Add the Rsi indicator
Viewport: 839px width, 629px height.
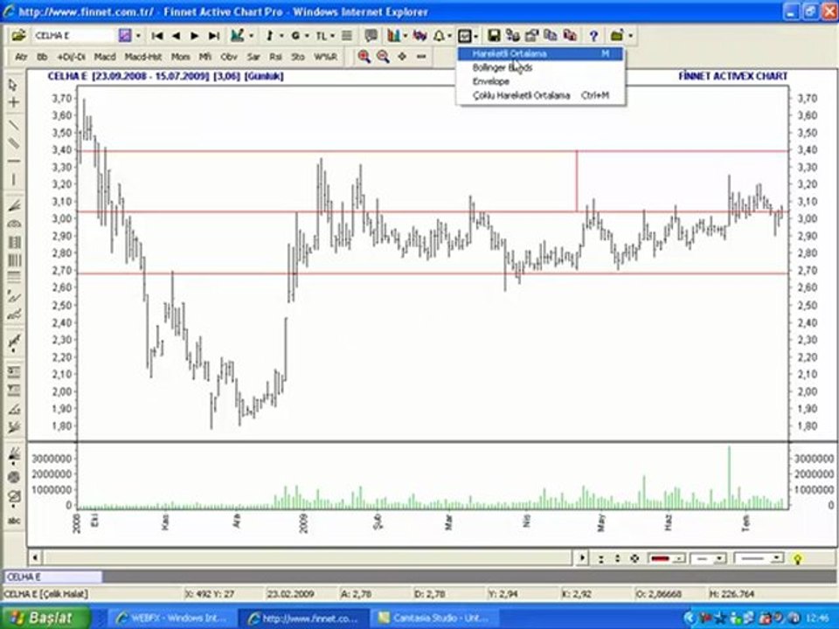pyautogui.click(x=275, y=56)
